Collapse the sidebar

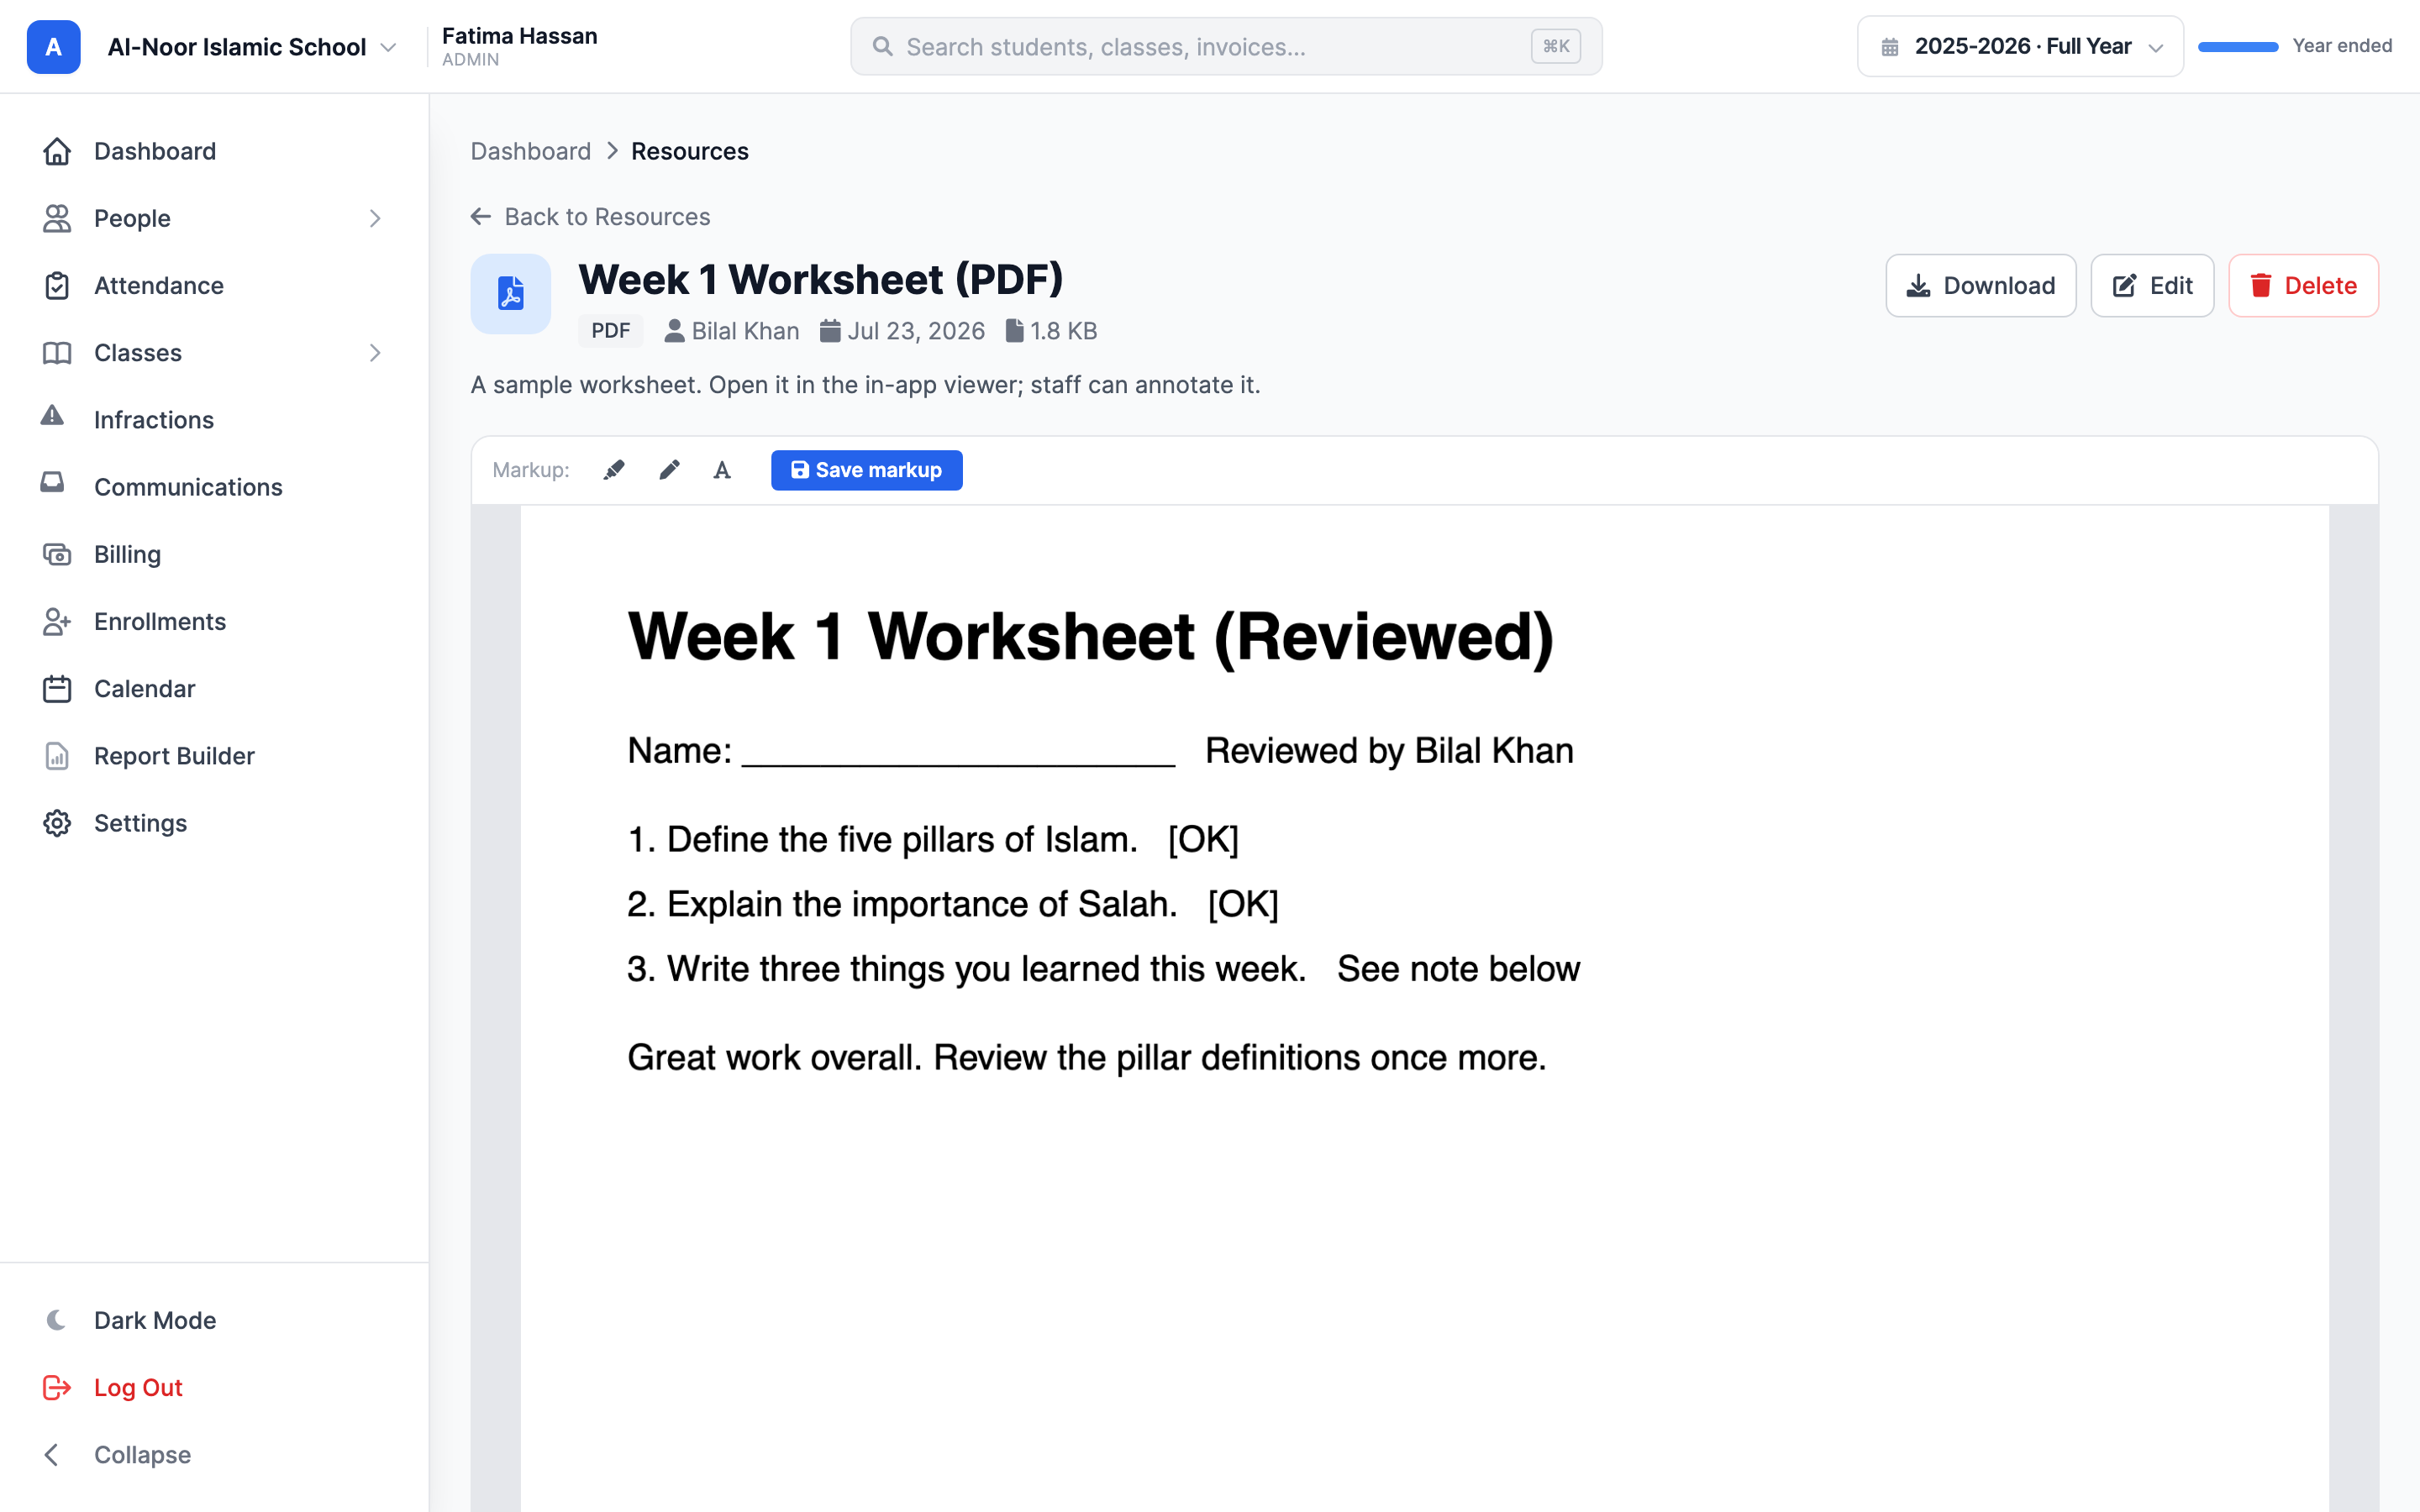(x=214, y=1455)
